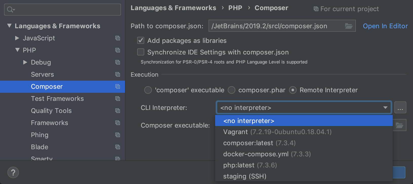
Task: Enable Synchronize IDE Settings with composer.json
Action: tap(141, 52)
